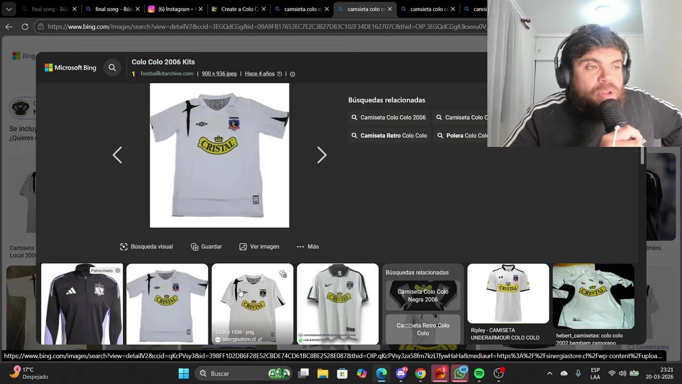Click the site info icon in address bar
This screenshot has width=682, height=384.
pos(41,26)
